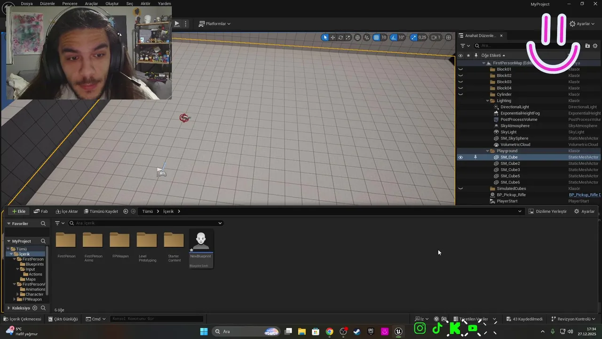Viewport: 602px width, 339px height.
Task: Collapse the Playground folder in Outliner
Action: pos(487,151)
